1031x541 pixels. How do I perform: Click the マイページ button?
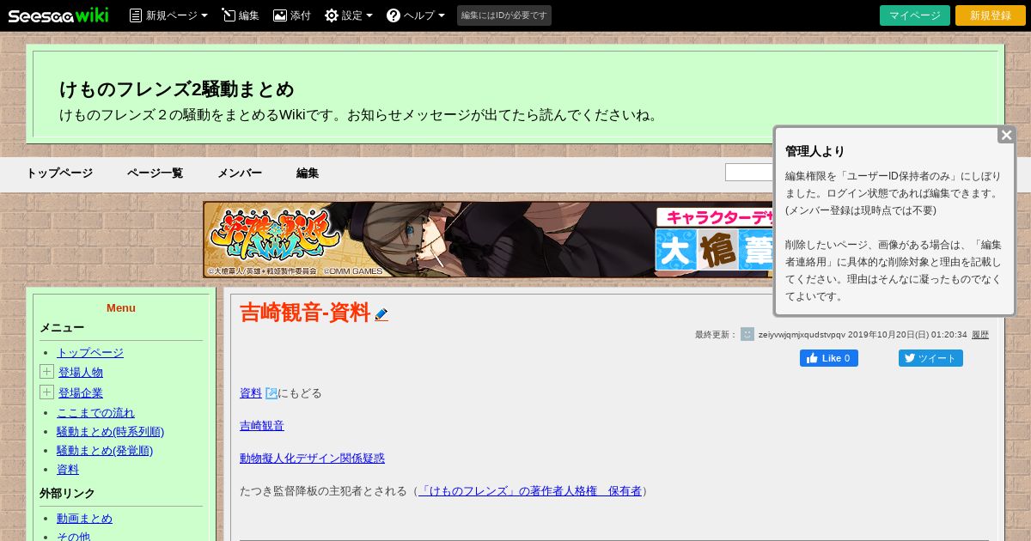coord(915,15)
